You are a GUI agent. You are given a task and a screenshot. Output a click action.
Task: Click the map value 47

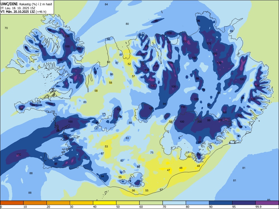click(169, 170)
